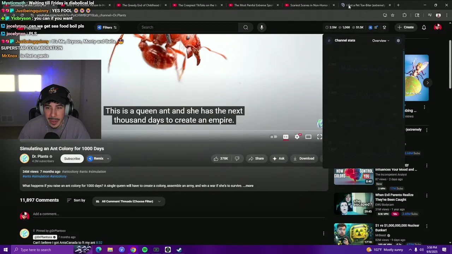Expand the Remix dropdown arrow
Image resolution: width=452 pixels, height=254 pixels.
tap(108, 159)
